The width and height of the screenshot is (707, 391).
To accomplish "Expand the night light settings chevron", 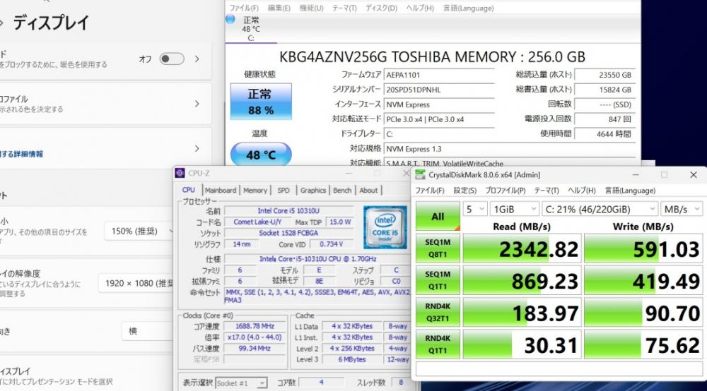I will pyautogui.click(x=197, y=59).
